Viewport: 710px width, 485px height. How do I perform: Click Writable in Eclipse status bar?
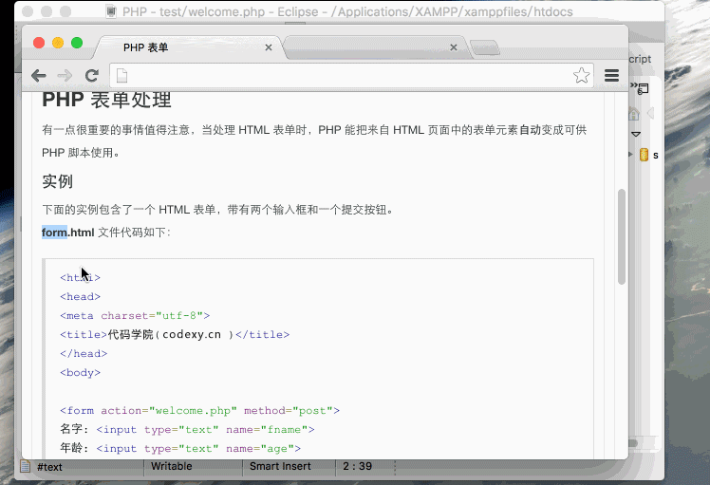[172, 466]
